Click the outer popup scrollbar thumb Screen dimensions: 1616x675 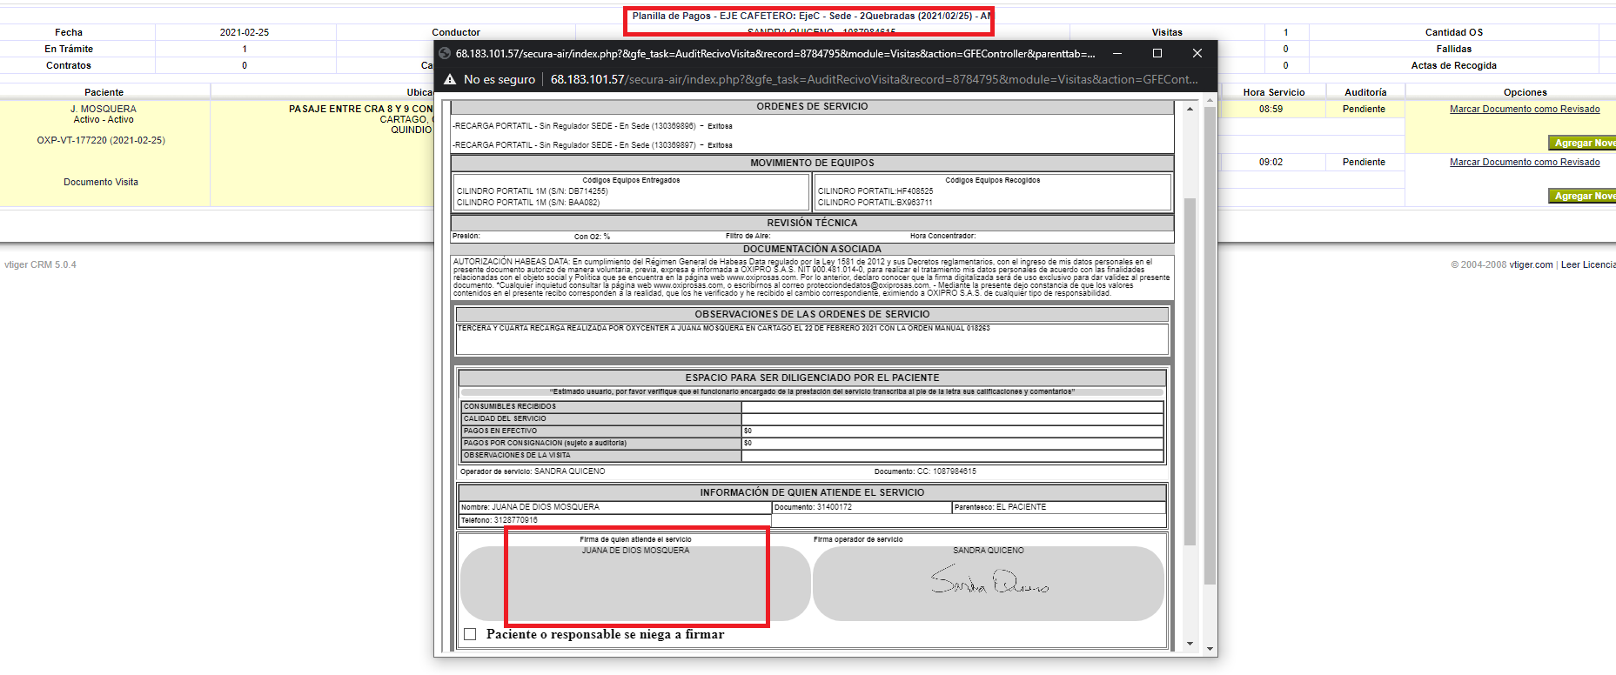[1209, 345]
